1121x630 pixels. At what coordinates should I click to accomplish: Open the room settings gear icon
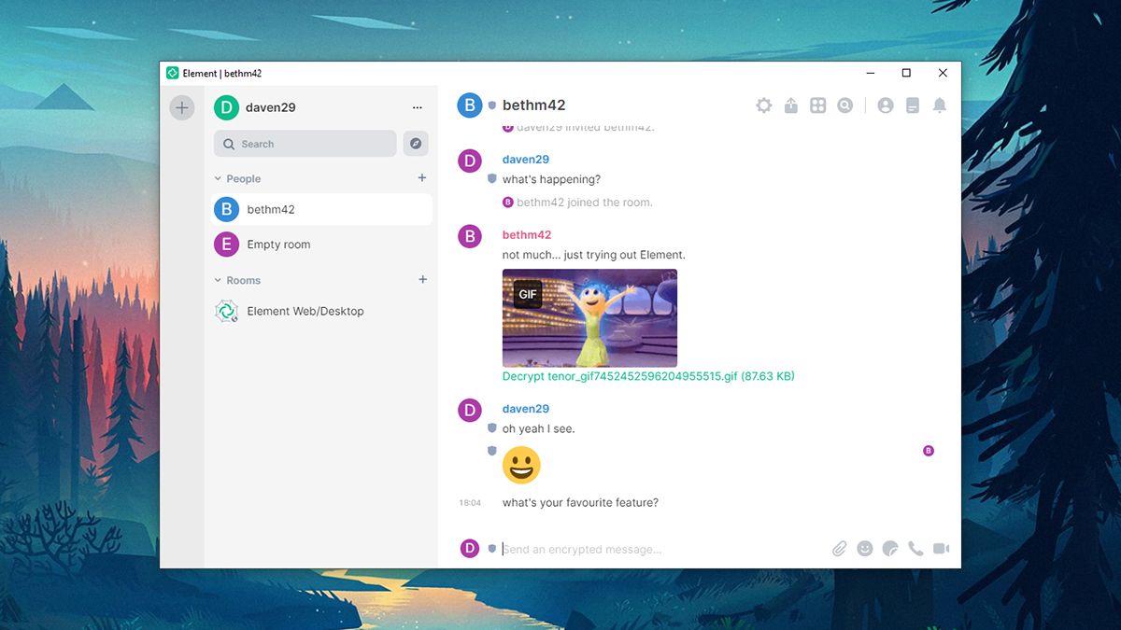click(764, 105)
